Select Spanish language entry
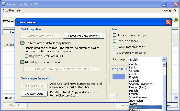Screen dimensions: 180x111 [x=145, y=81]
